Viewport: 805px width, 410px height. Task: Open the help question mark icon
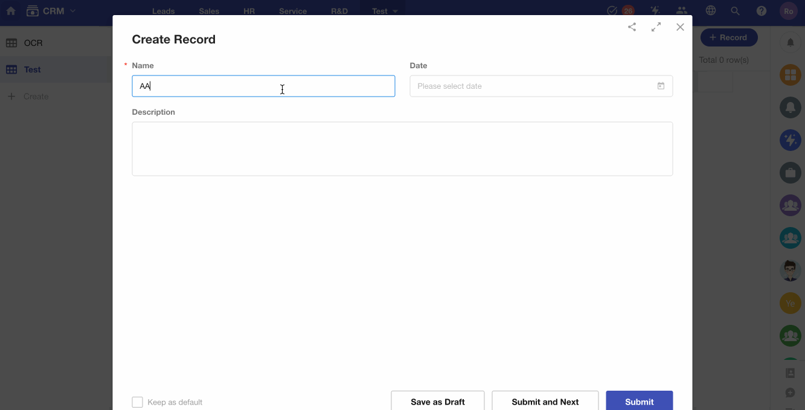pyautogui.click(x=762, y=11)
